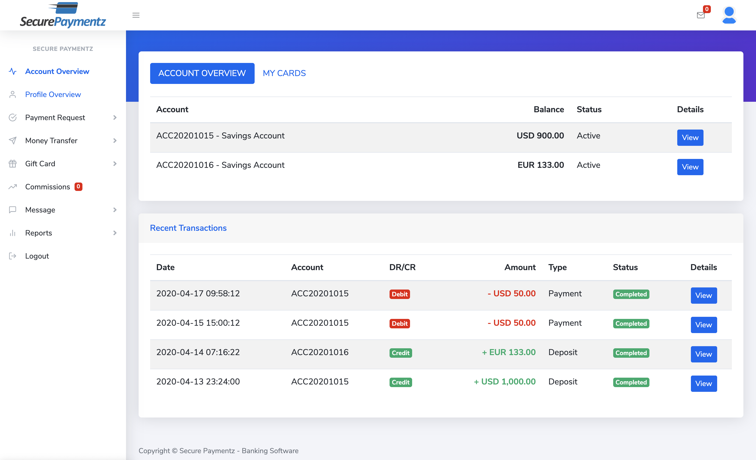
Task: Select Money Transfer menu item
Action: pyautogui.click(x=51, y=140)
